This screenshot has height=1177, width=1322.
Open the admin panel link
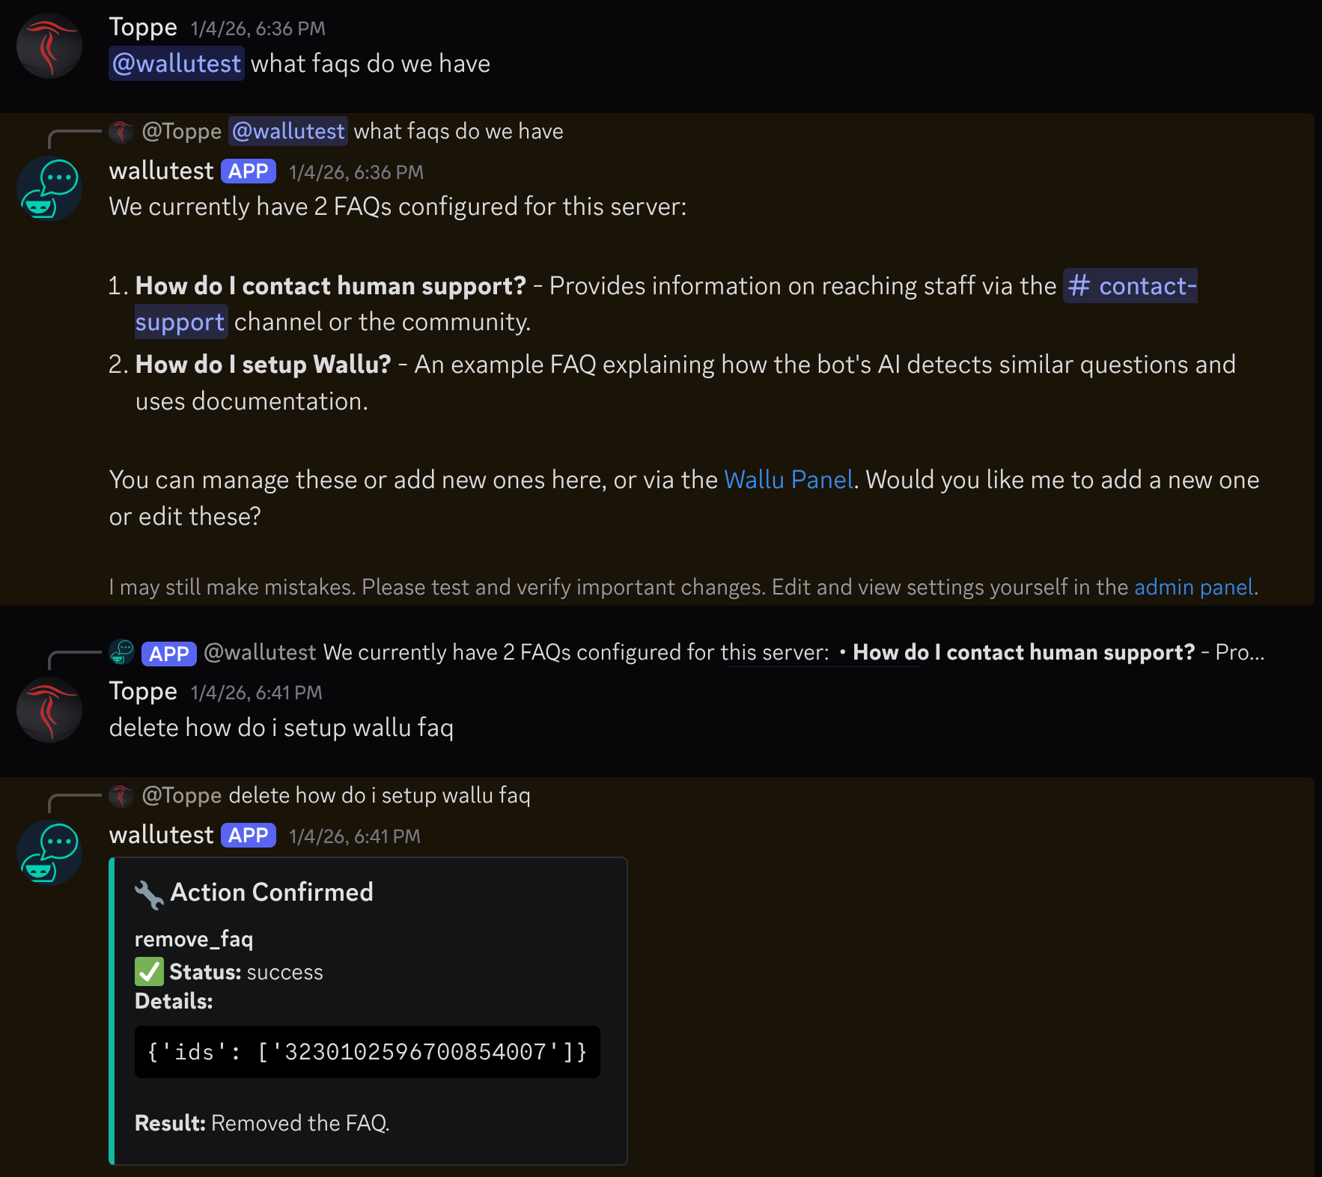point(1193,587)
